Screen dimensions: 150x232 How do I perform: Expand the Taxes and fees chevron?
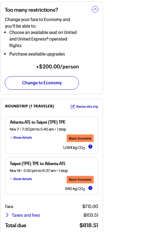[7, 215]
